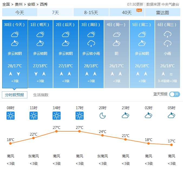Click the partly cloudy icon for 30日

tap(15, 34)
